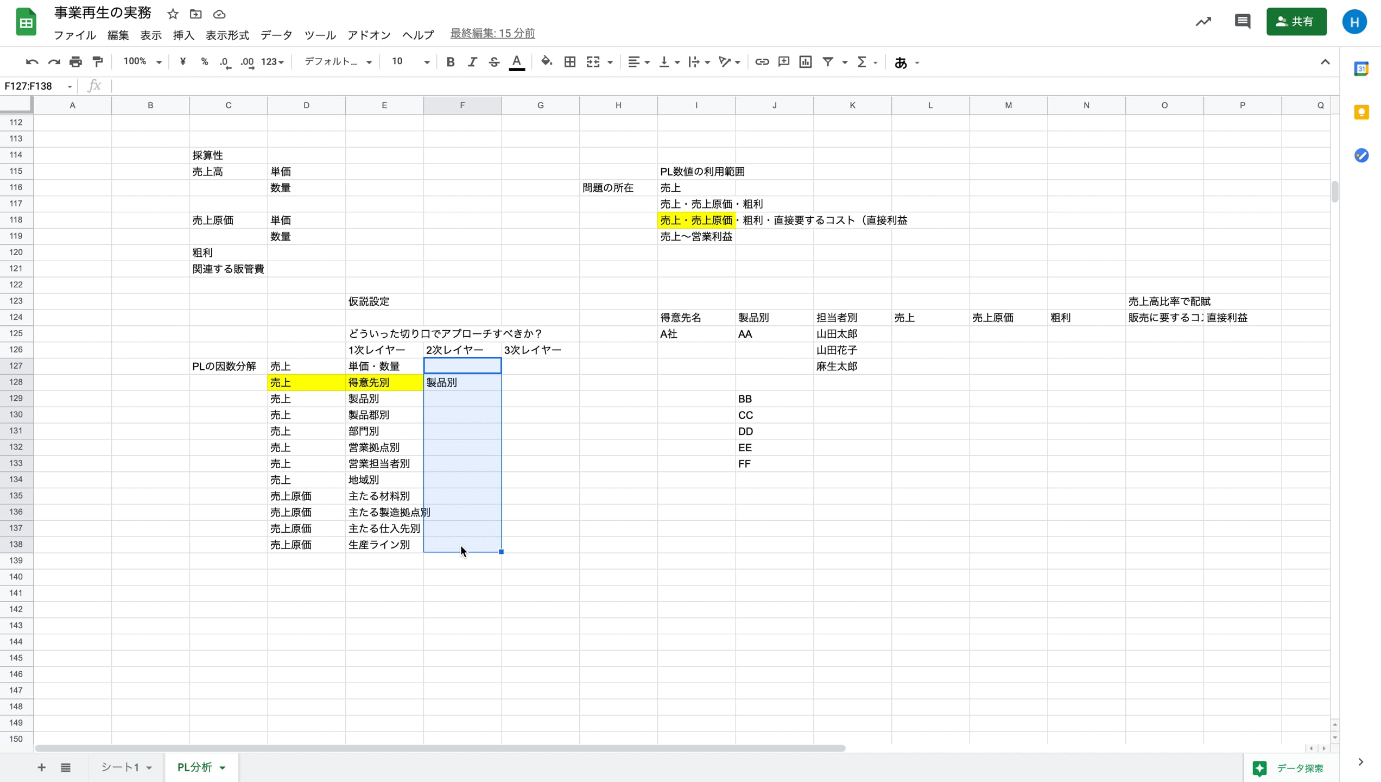The width and height of the screenshot is (1381, 782).
Task: Format value as percent
Action: [204, 62]
